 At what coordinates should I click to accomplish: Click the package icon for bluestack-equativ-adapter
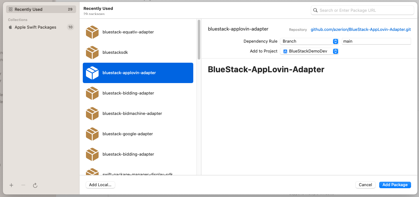pos(92,32)
